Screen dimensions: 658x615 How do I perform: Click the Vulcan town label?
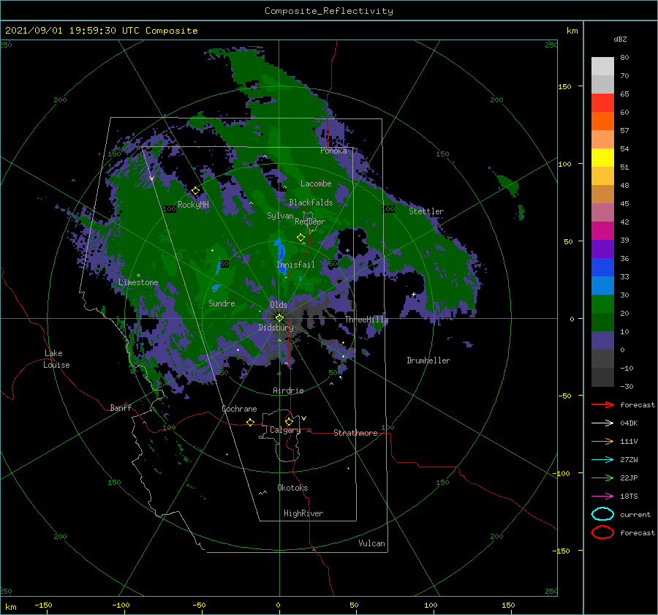point(372,543)
